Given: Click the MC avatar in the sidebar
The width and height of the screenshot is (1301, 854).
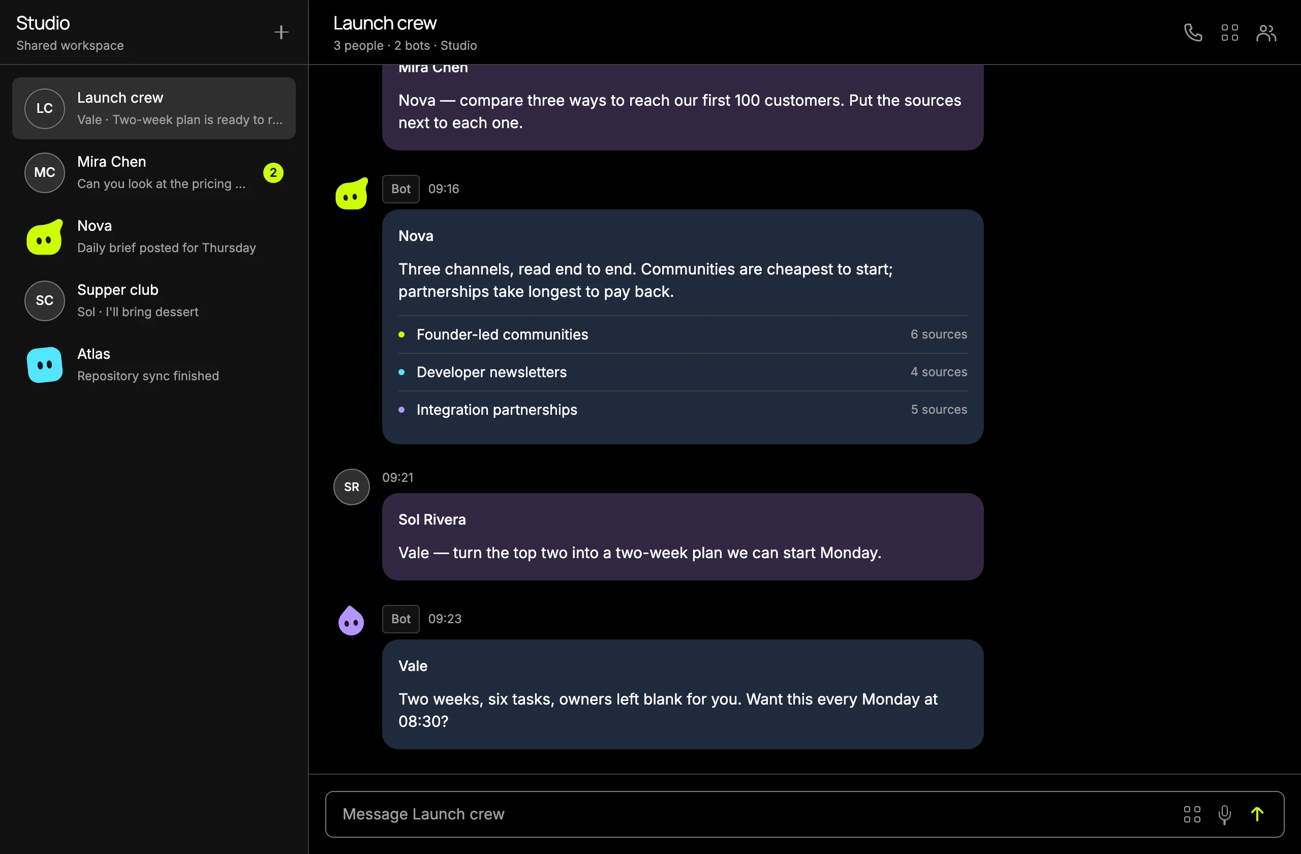Looking at the screenshot, I should click(45, 172).
